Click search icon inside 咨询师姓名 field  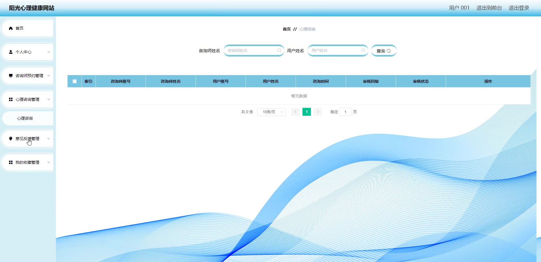click(x=279, y=50)
